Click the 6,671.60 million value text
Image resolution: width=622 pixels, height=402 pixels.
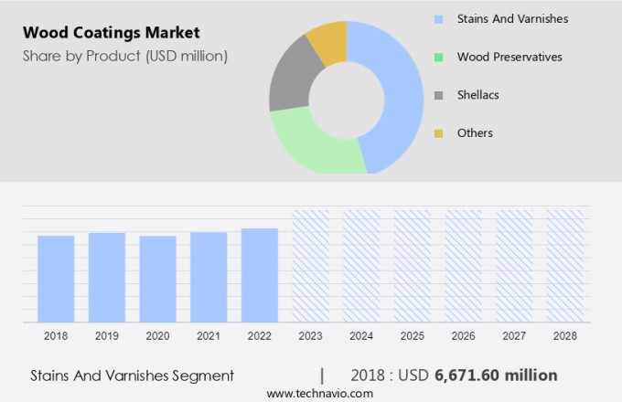click(x=496, y=375)
